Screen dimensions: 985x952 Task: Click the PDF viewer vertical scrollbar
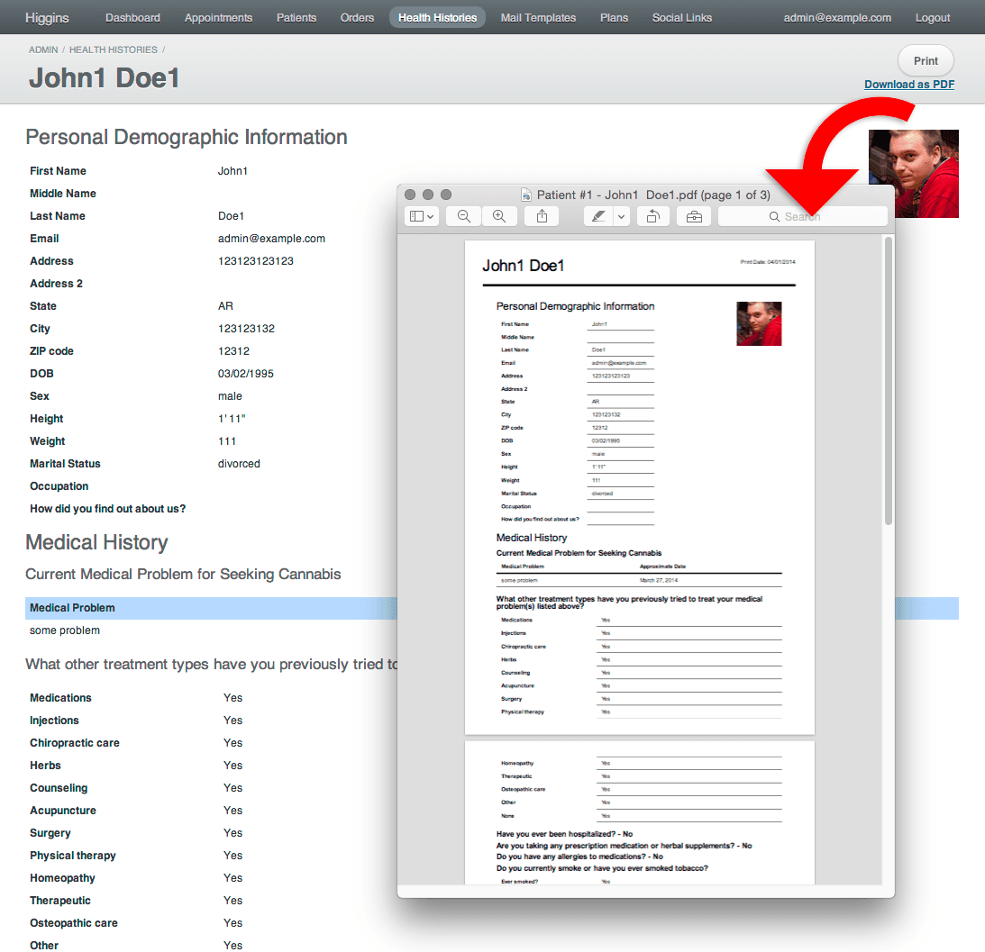point(889,381)
